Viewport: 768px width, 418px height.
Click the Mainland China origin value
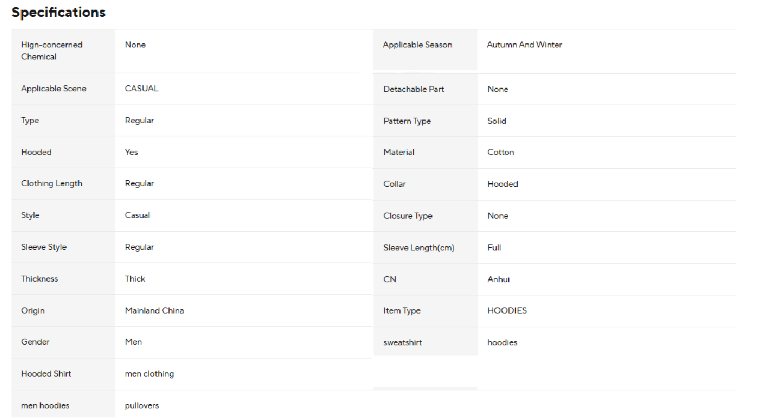coord(155,311)
